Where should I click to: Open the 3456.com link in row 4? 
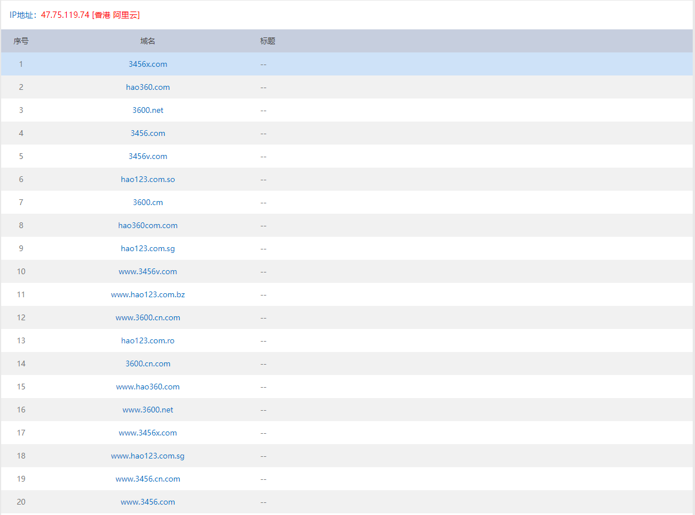[148, 133]
